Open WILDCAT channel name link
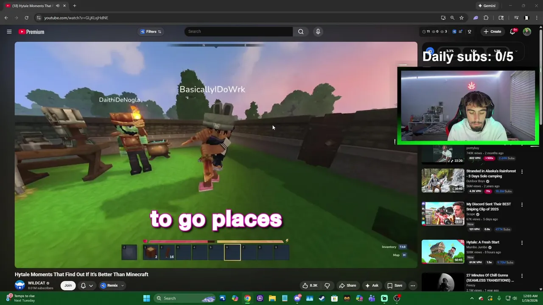Viewport: 543px width, 305px height. (x=36, y=283)
